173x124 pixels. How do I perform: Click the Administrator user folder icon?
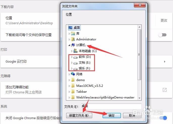tap(73, 39)
